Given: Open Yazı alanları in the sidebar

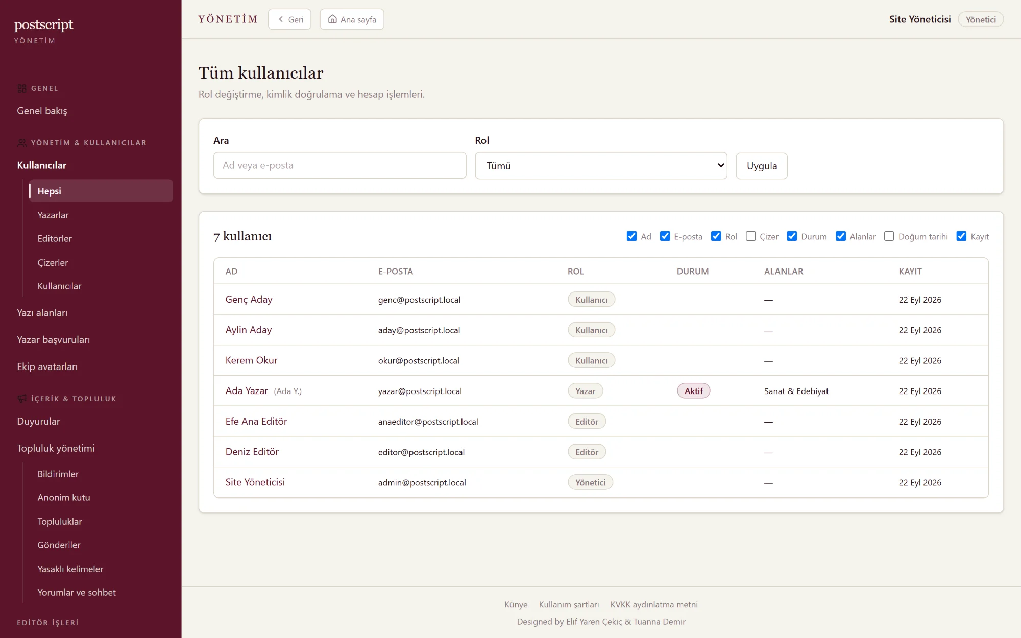Looking at the screenshot, I should [x=42, y=313].
